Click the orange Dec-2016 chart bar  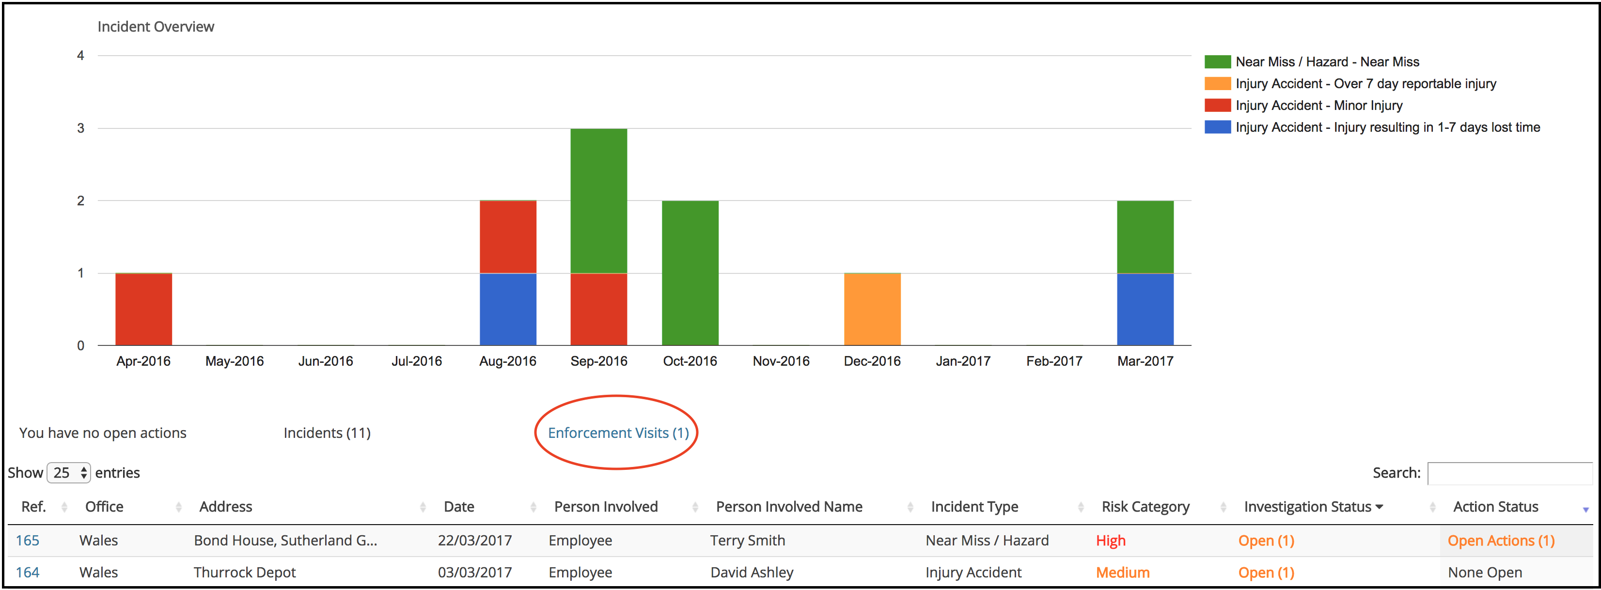[872, 309]
